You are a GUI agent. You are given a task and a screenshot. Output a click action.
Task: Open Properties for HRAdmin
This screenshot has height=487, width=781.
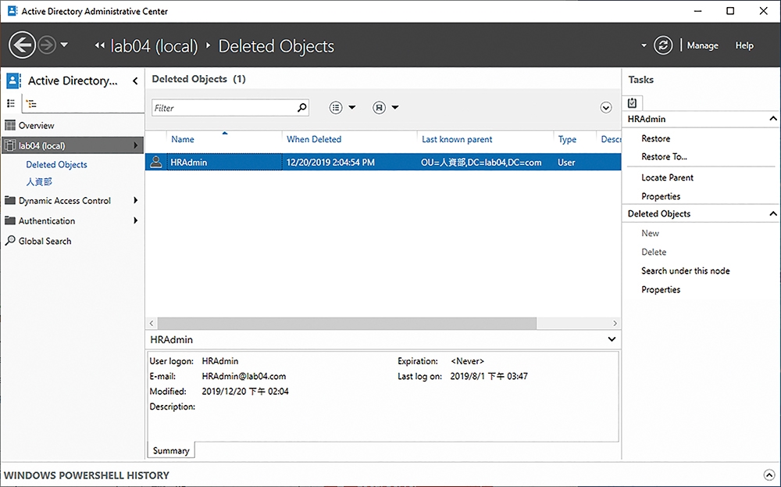[x=661, y=196]
